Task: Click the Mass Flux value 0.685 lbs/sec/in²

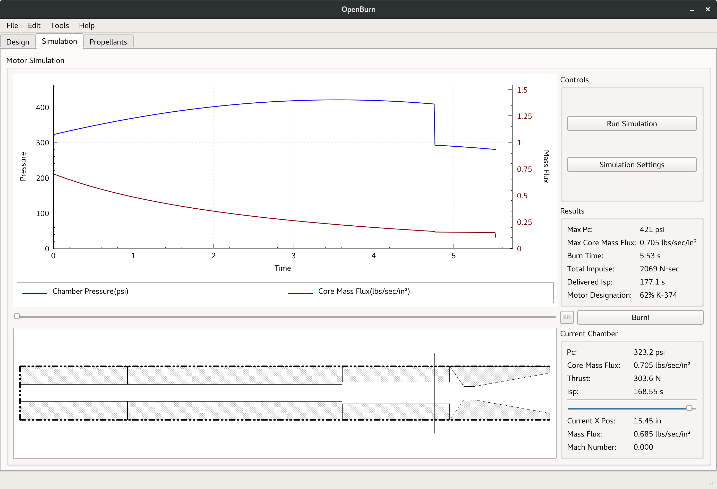Action: [x=662, y=434]
